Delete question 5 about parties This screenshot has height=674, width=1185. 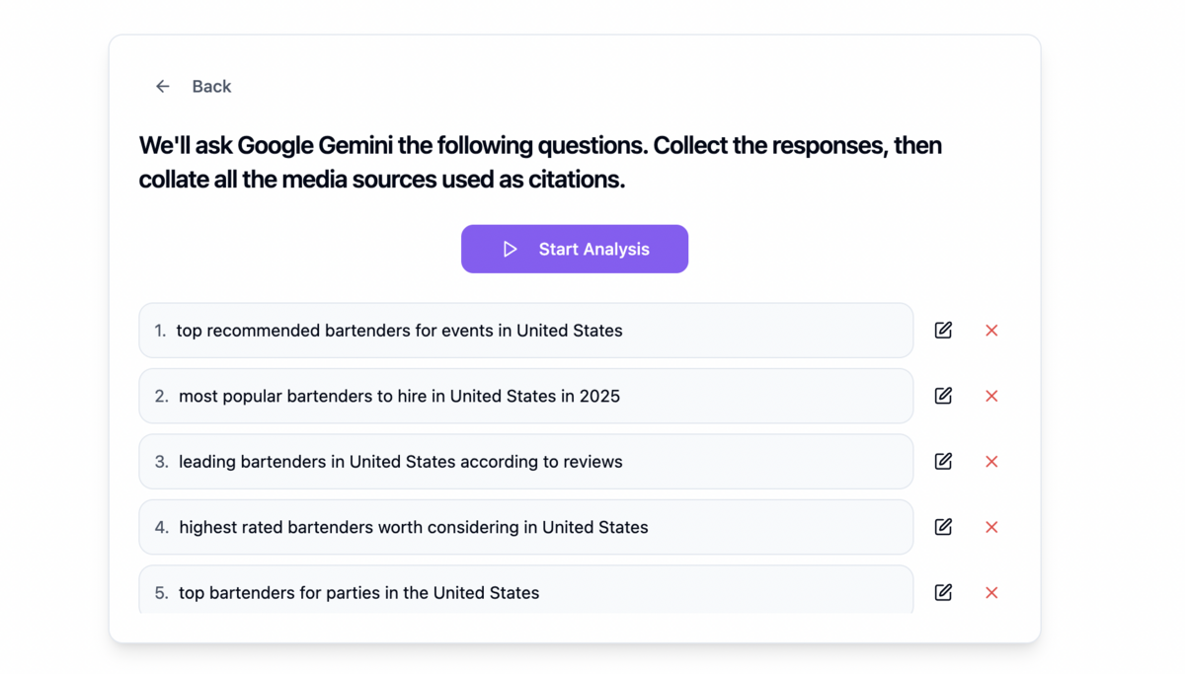991,592
